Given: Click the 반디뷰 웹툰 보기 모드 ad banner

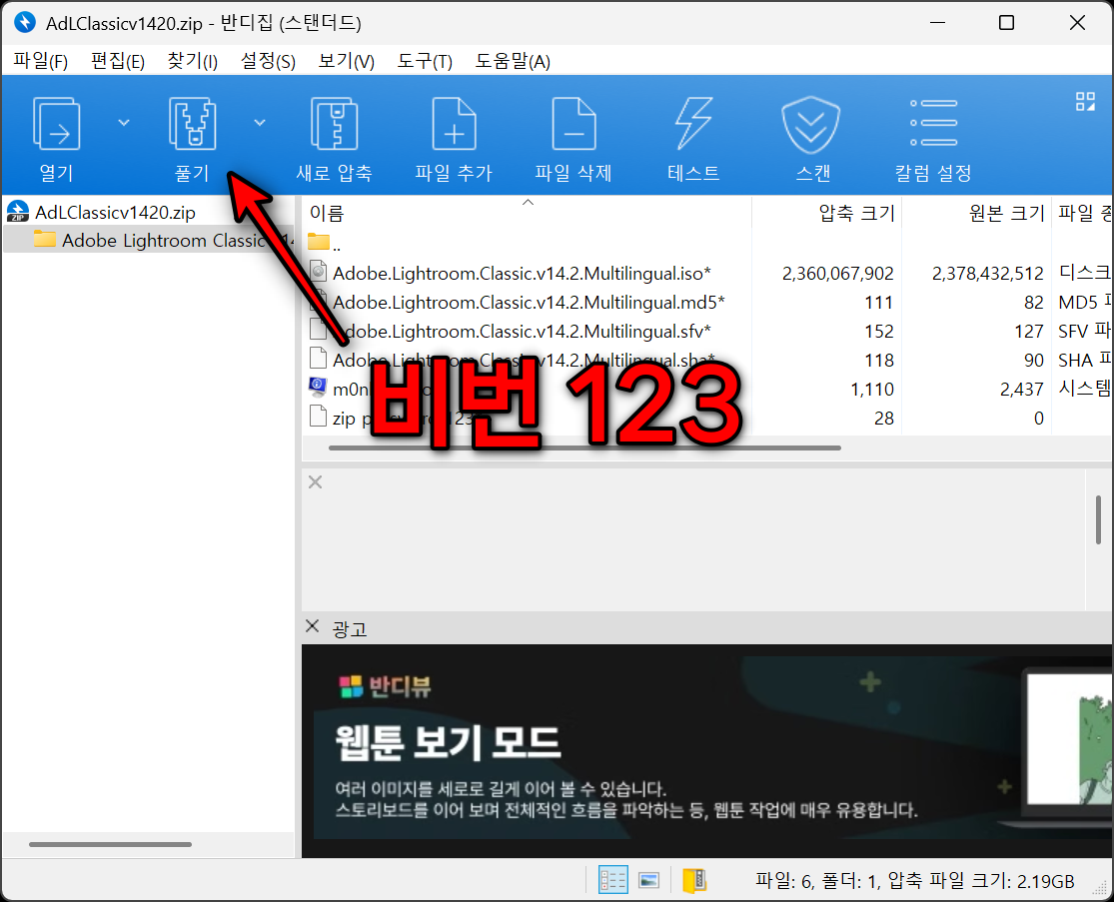Looking at the screenshot, I should click(x=707, y=751).
